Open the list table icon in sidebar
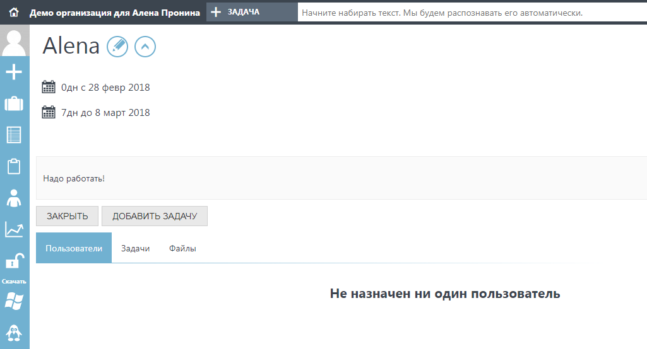Viewport: 647px width, 349px height. [14, 135]
